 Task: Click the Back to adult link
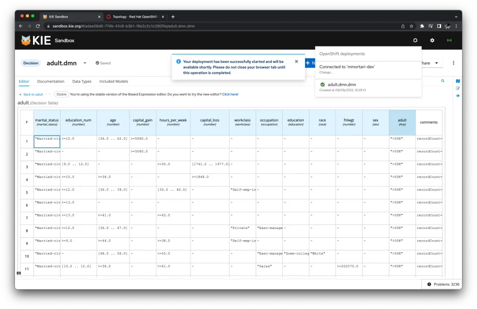click(x=33, y=94)
